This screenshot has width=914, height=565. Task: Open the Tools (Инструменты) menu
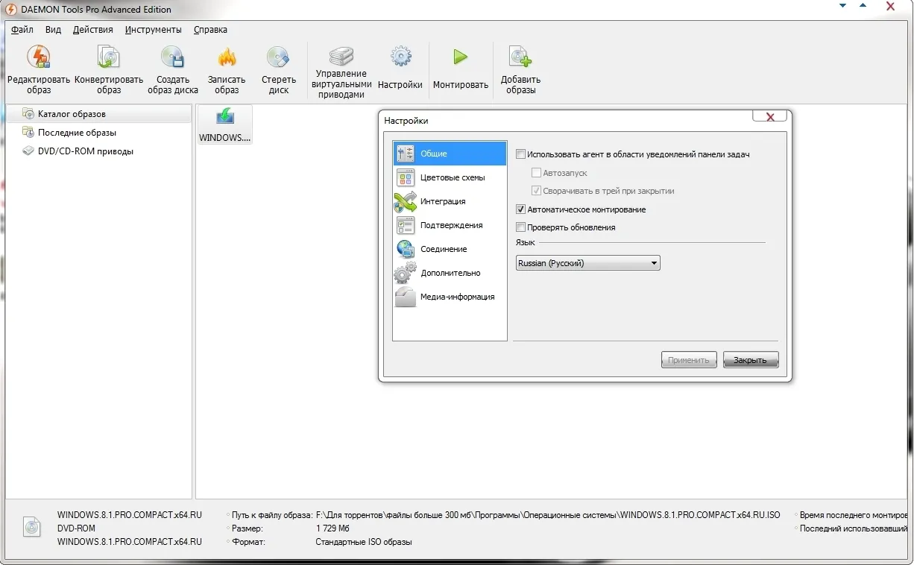153,30
